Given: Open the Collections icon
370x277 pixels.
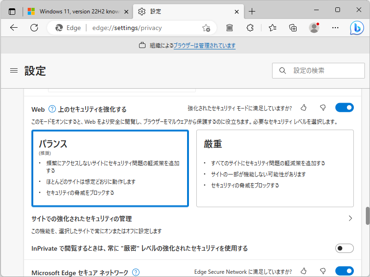Looking at the screenshot, I should (292, 28).
